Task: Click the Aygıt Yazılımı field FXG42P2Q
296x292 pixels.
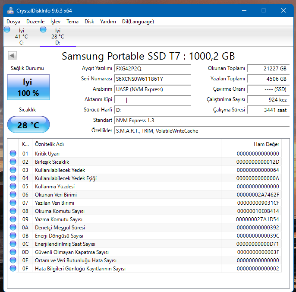Action: (x=153, y=68)
